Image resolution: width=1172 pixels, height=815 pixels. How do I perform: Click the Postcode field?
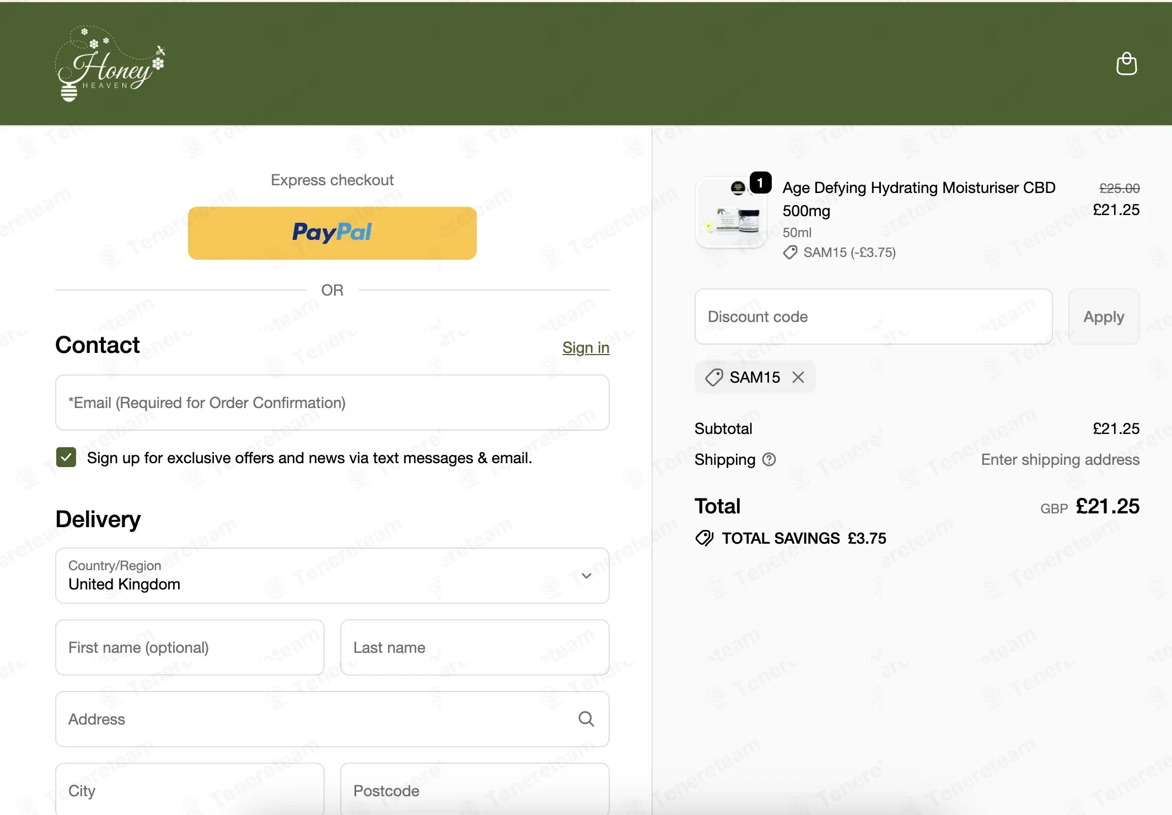click(475, 790)
